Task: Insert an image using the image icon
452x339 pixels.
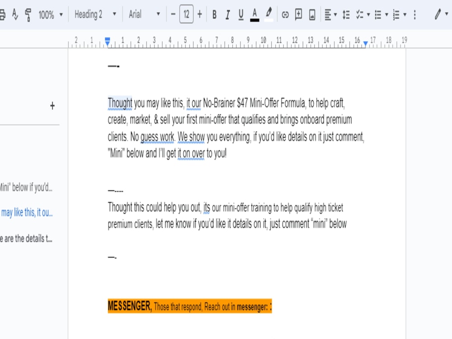Action: coord(312,14)
